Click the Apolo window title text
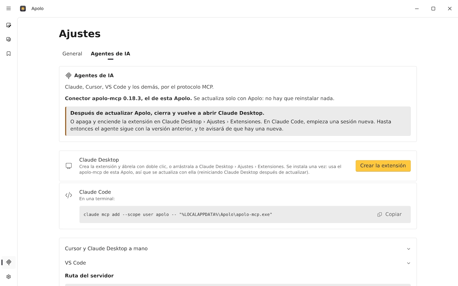458x286 pixels. (x=38, y=9)
